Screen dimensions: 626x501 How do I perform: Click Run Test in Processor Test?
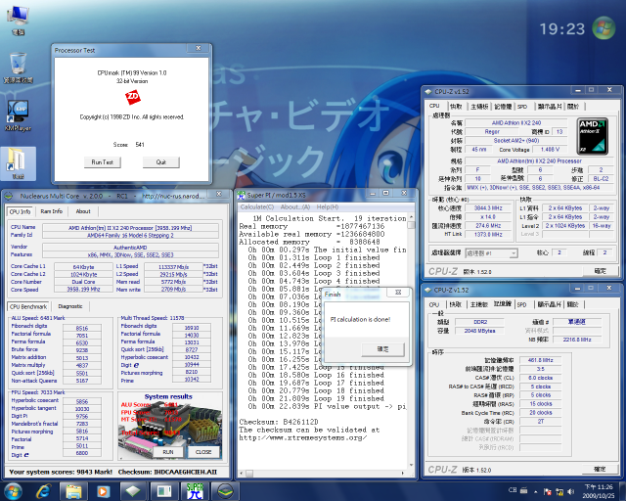pyautogui.click(x=103, y=162)
